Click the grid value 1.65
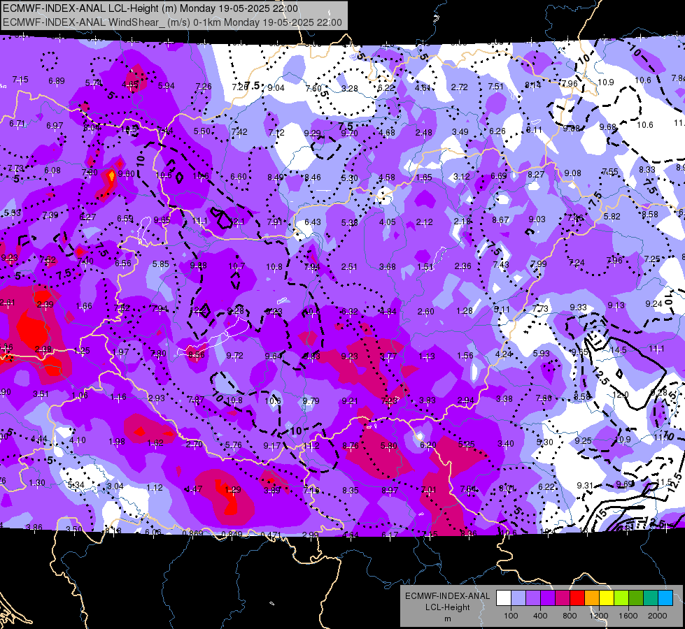Screen dimensions: 685x629 click(424, 178)
